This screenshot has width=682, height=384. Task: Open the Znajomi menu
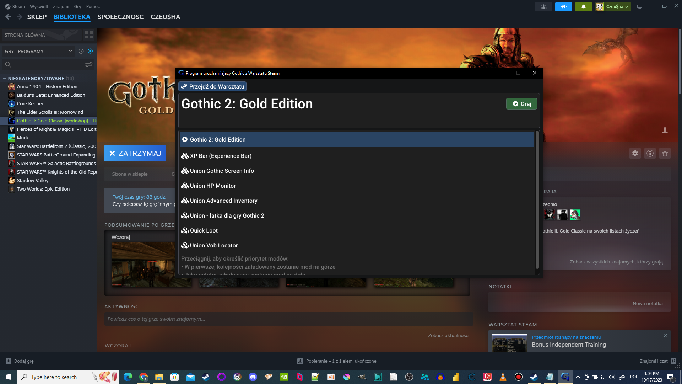pyautogui.click(x=61, y=6)
